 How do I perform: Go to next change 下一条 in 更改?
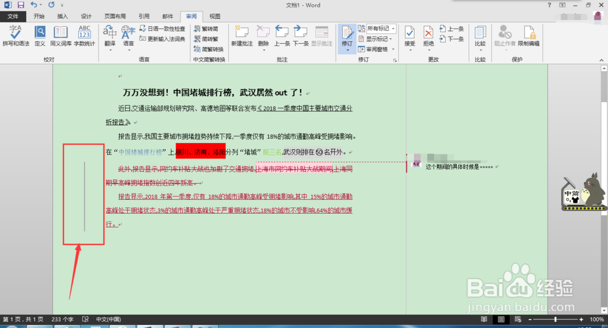click(452, 39)
